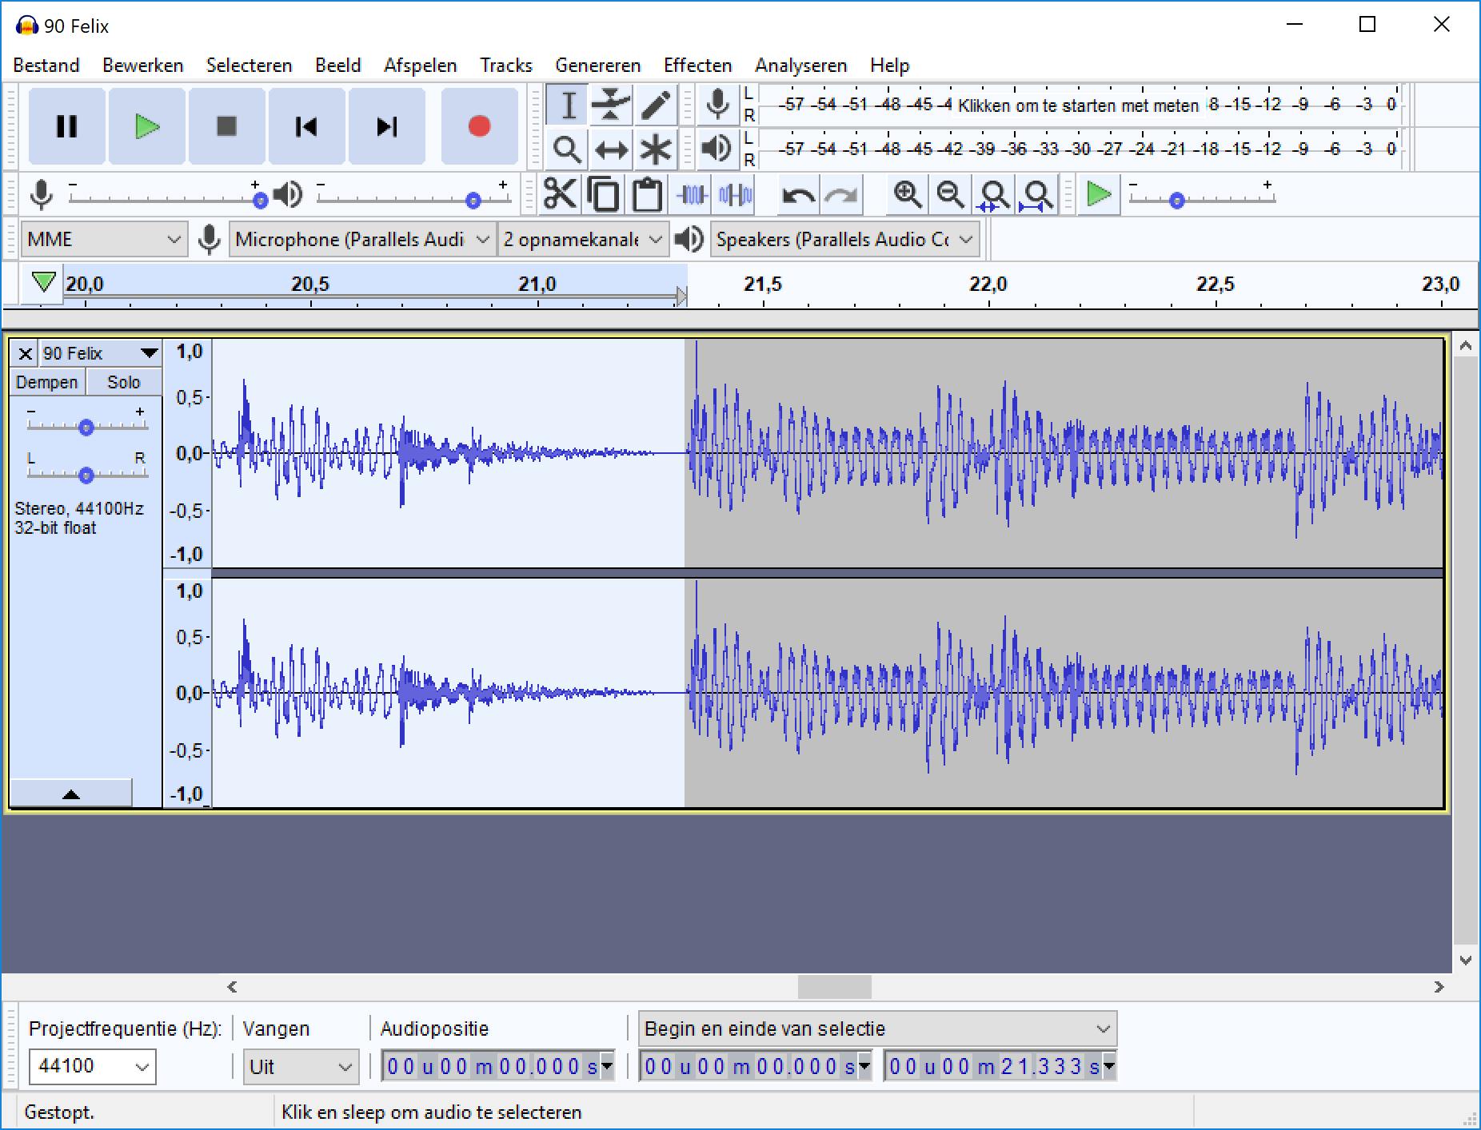
Task: Toggle Dempen on 90 Felix track
Action: [47, 382]
